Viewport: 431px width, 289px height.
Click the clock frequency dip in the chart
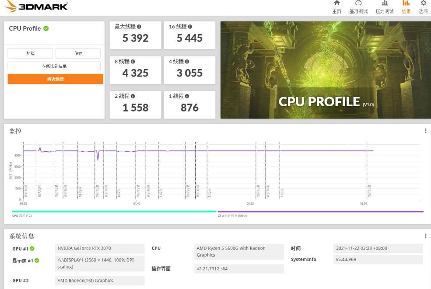click(98, 157)
